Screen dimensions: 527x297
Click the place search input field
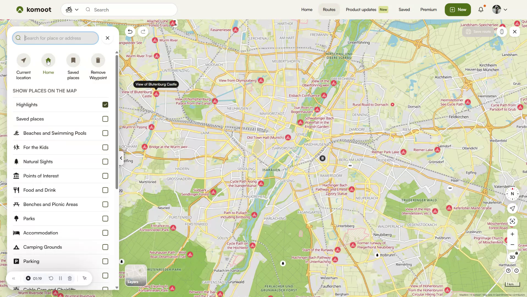point(55,38)
